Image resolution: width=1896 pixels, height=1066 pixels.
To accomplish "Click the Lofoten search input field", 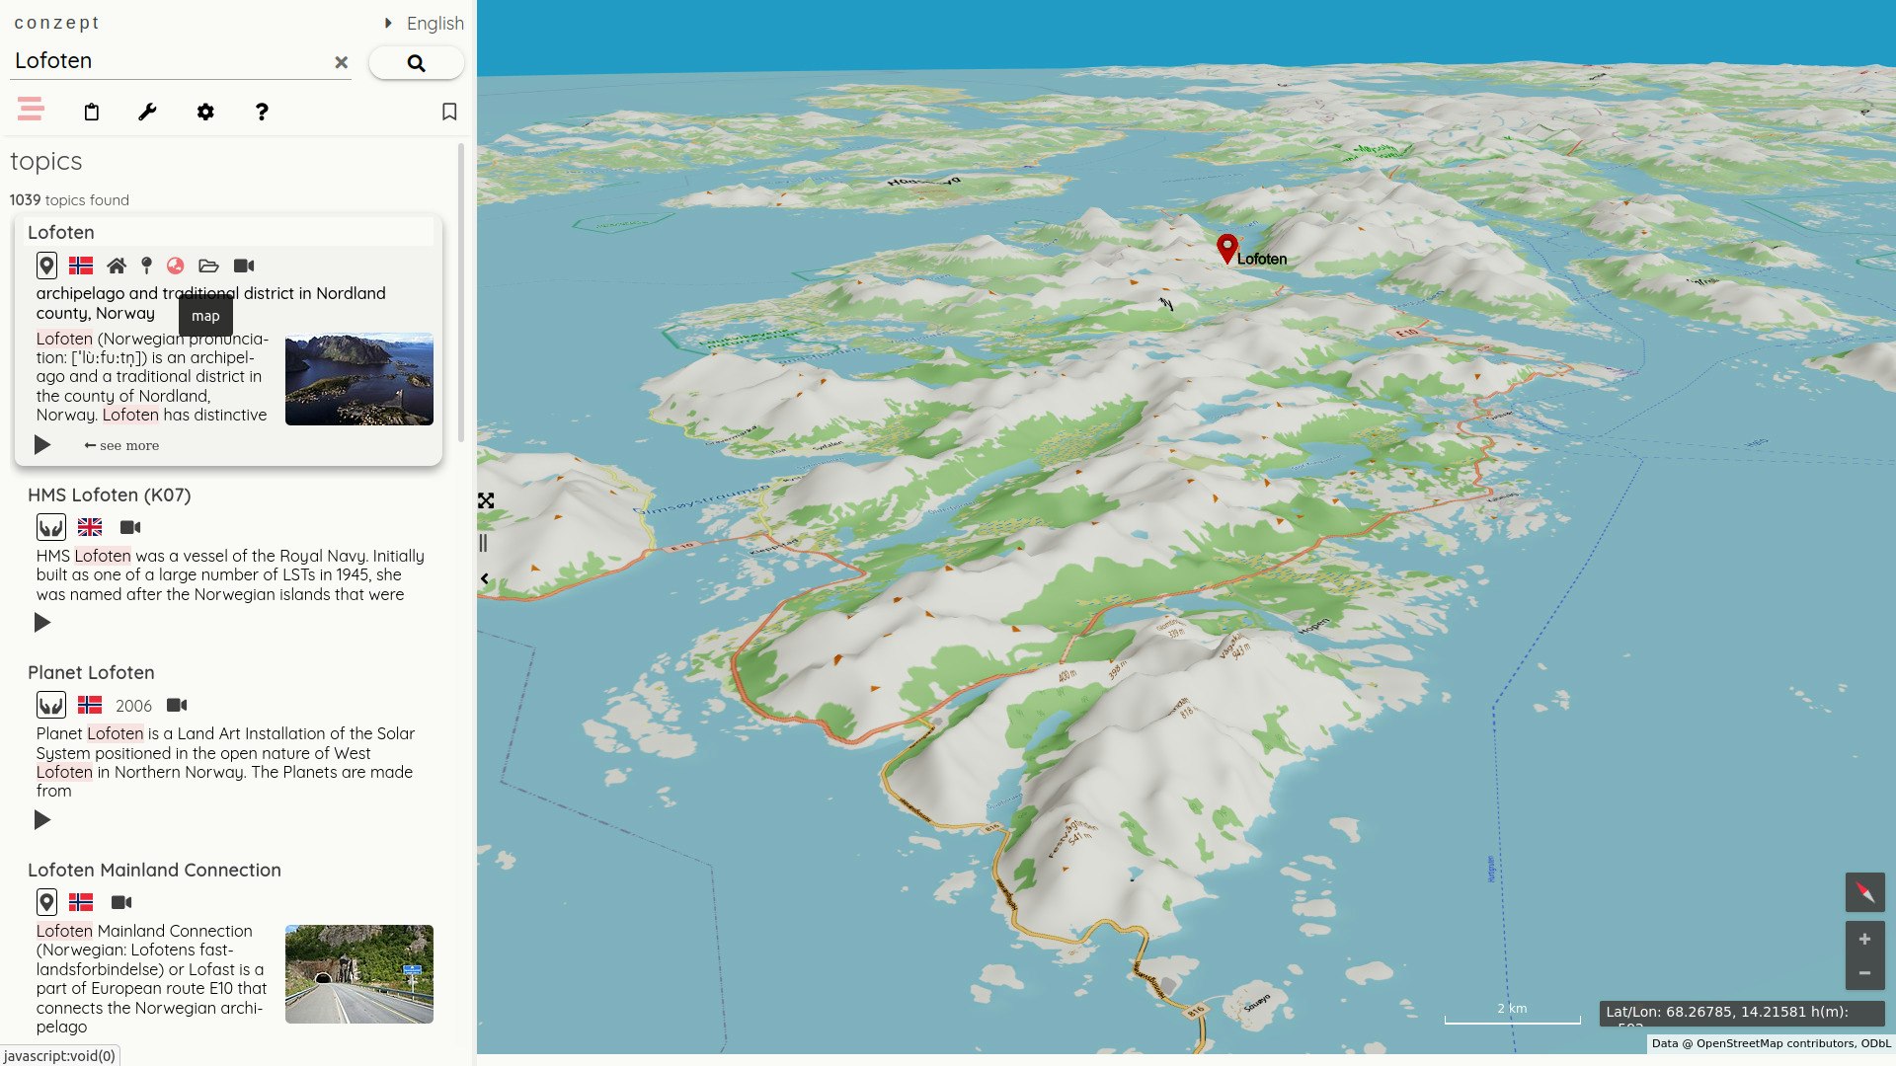I will (x=170, y=61).
